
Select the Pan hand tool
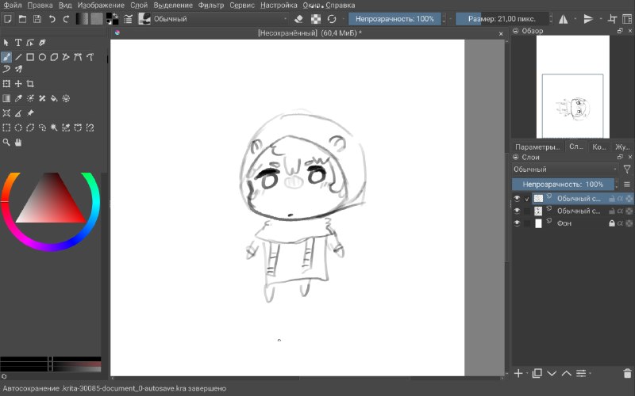tap(18, 143)
